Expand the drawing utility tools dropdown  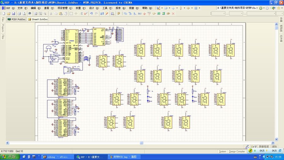tap(162, 8)
